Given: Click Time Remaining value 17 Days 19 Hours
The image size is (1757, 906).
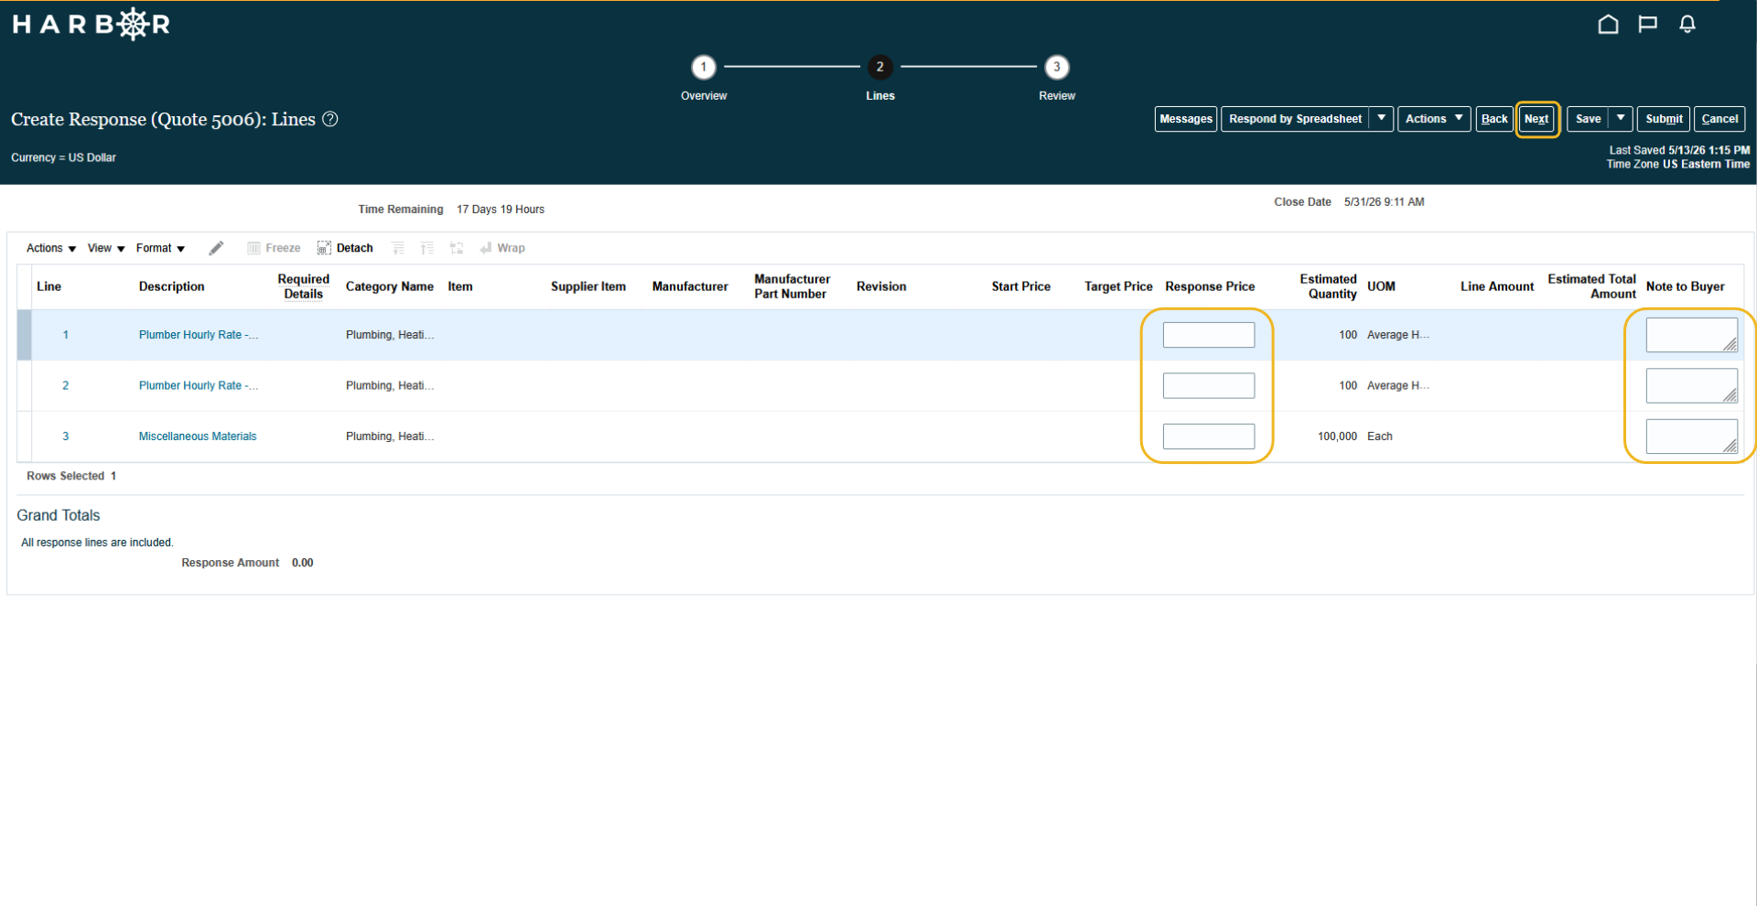Looking at the screenshot, I should (x=501, y=210).
